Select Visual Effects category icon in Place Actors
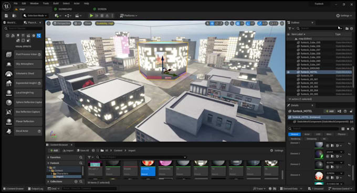357x193 pixels. [39, 36]
